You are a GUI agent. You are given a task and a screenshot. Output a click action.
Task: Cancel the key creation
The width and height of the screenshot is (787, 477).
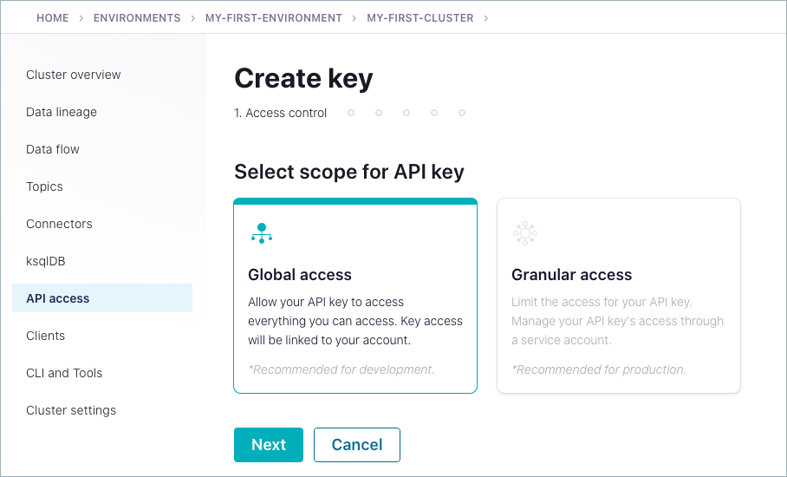(x=357, y=445)
